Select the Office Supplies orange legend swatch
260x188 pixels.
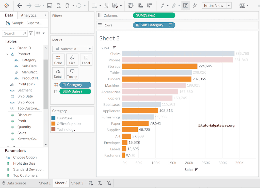point(53,124)
